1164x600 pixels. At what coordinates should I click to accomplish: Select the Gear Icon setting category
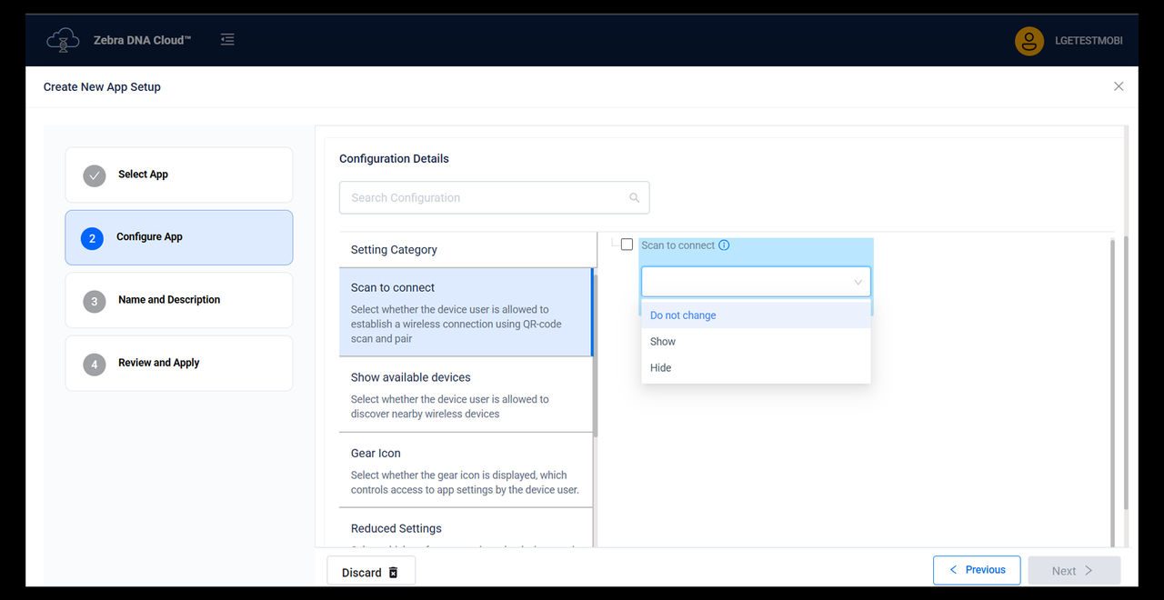[375, 453]
